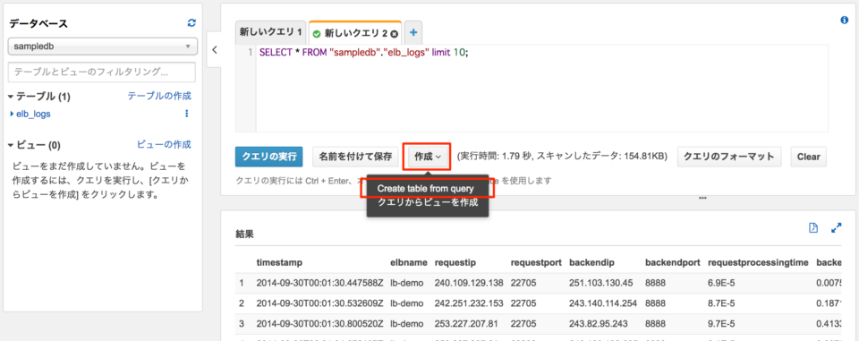The height and width of the screenshot is (341, 859).
Task: Open the ビューの作成 link
Action: tap(164, 145)
